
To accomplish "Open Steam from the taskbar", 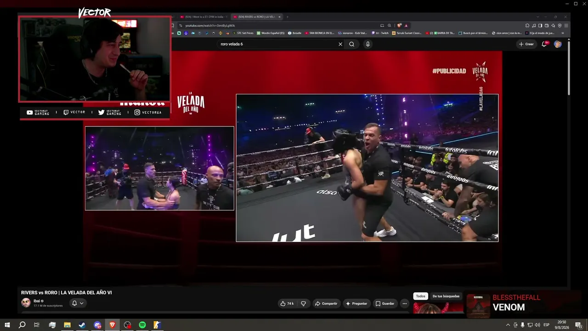I will (x=82, y=325).
